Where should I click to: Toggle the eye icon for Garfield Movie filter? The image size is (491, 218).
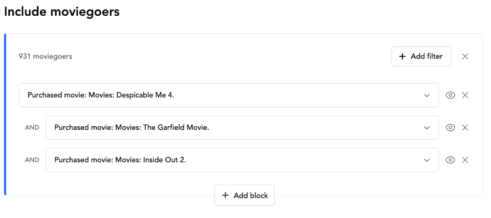(450, 127)
